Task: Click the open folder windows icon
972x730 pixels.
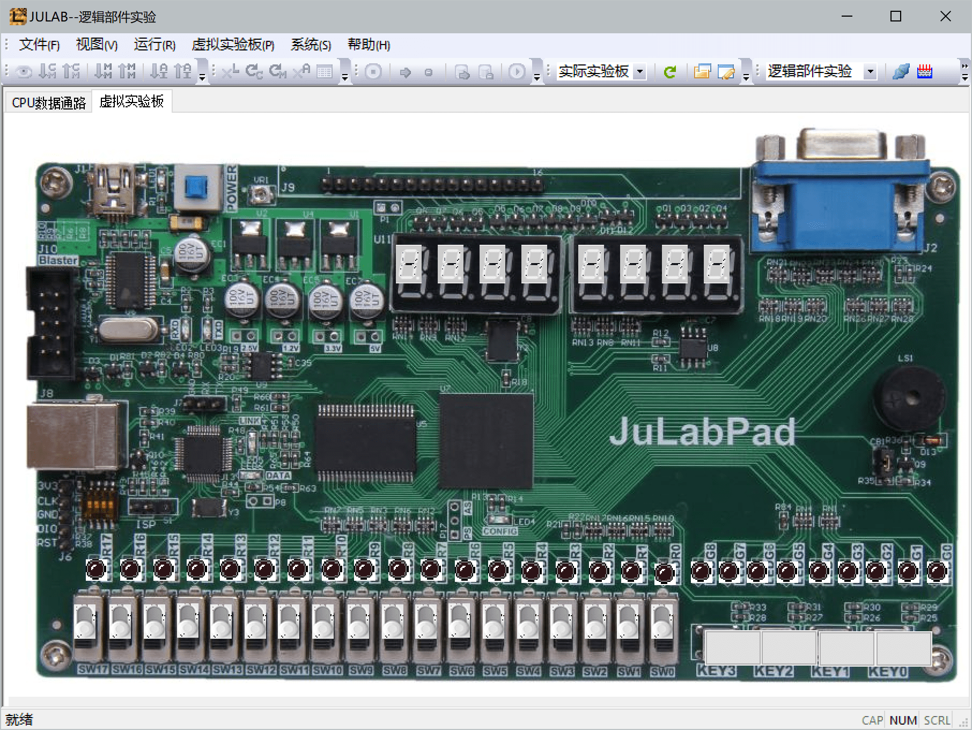Action: coord(702,71)
